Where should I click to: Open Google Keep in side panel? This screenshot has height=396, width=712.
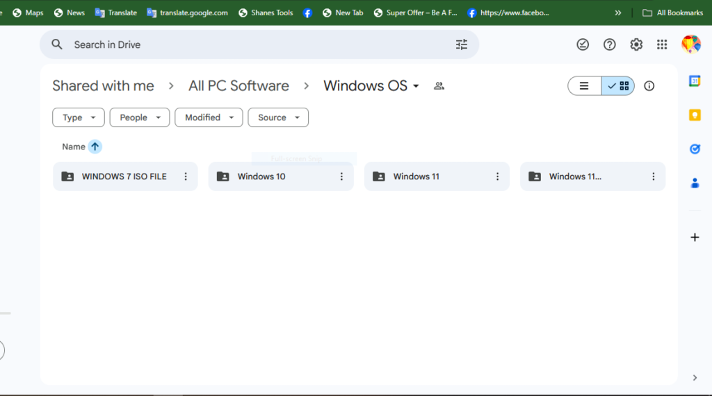pyautogui.click(x=694, y=115)
